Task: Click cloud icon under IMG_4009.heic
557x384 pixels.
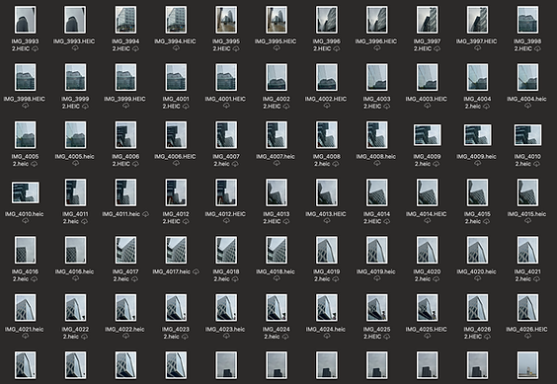Action: coord(477,163)
